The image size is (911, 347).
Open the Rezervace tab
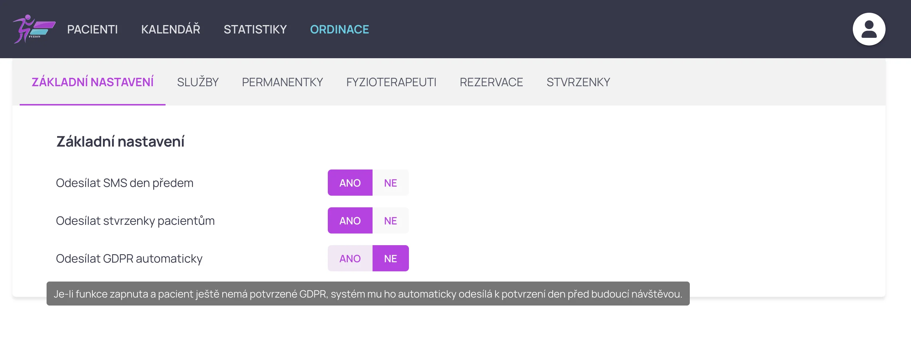(x=491, y=82)
